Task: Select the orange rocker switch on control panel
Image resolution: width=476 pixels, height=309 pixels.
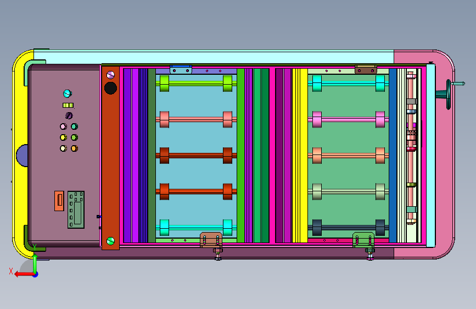Action: [59, 201]
